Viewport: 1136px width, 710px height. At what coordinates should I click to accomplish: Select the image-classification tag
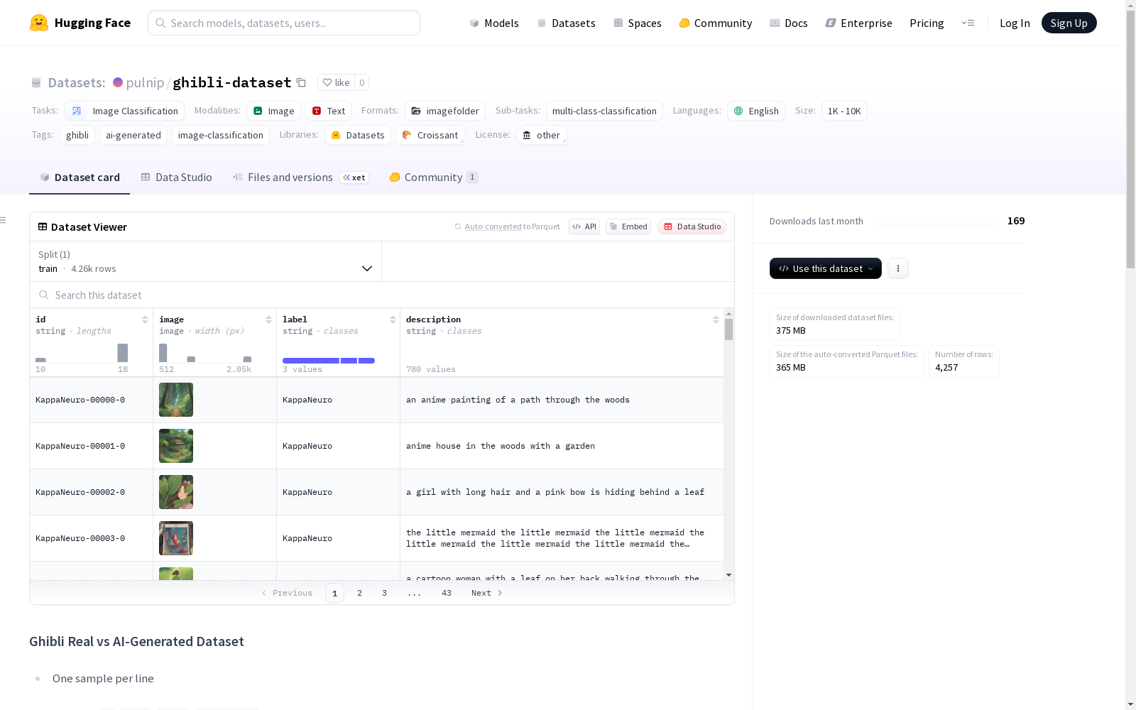tap(221, 135)
